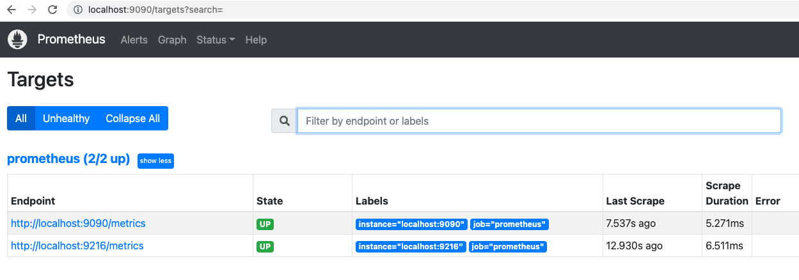
Task: Go to the Graph page
Action: tap(172, 40)
